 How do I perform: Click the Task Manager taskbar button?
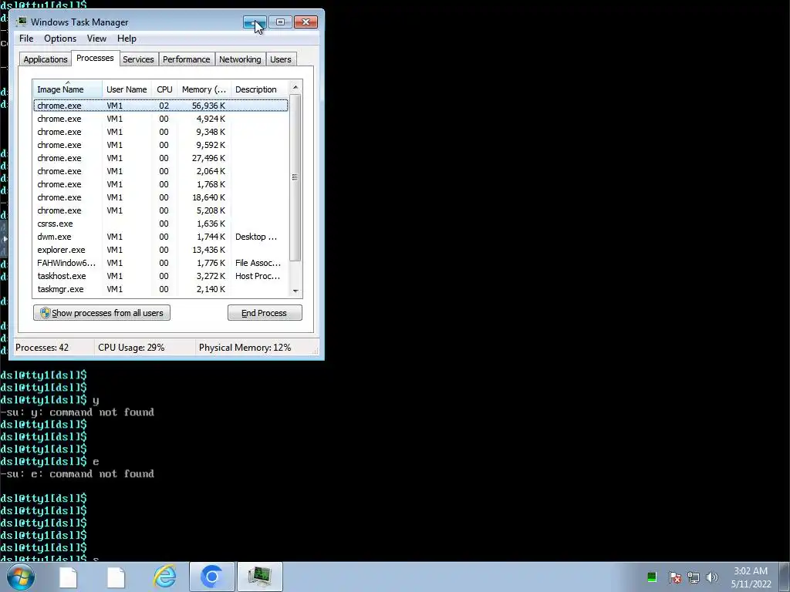coord(260,577)
